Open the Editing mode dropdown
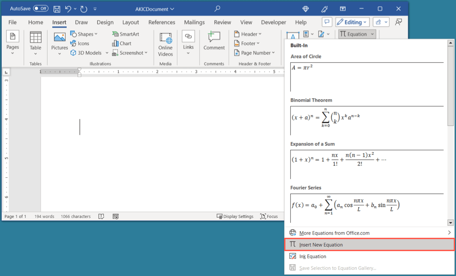Screen dimensions: 456x276 point(352,22)
